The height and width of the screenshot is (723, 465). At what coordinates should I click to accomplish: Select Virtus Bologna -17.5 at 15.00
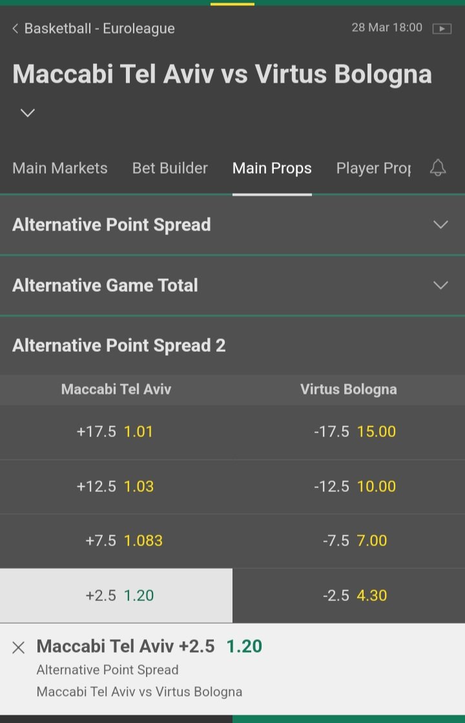(x=349, y=432)
